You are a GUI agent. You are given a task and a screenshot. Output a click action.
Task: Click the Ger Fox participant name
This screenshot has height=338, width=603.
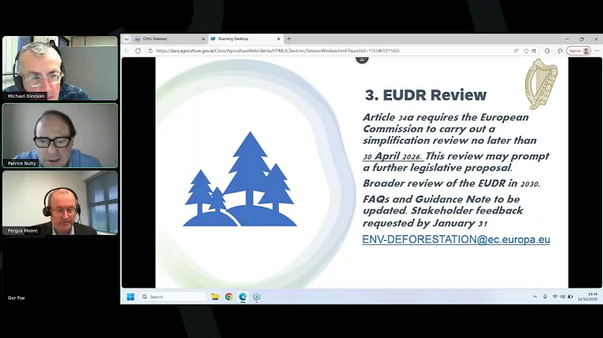17,298
